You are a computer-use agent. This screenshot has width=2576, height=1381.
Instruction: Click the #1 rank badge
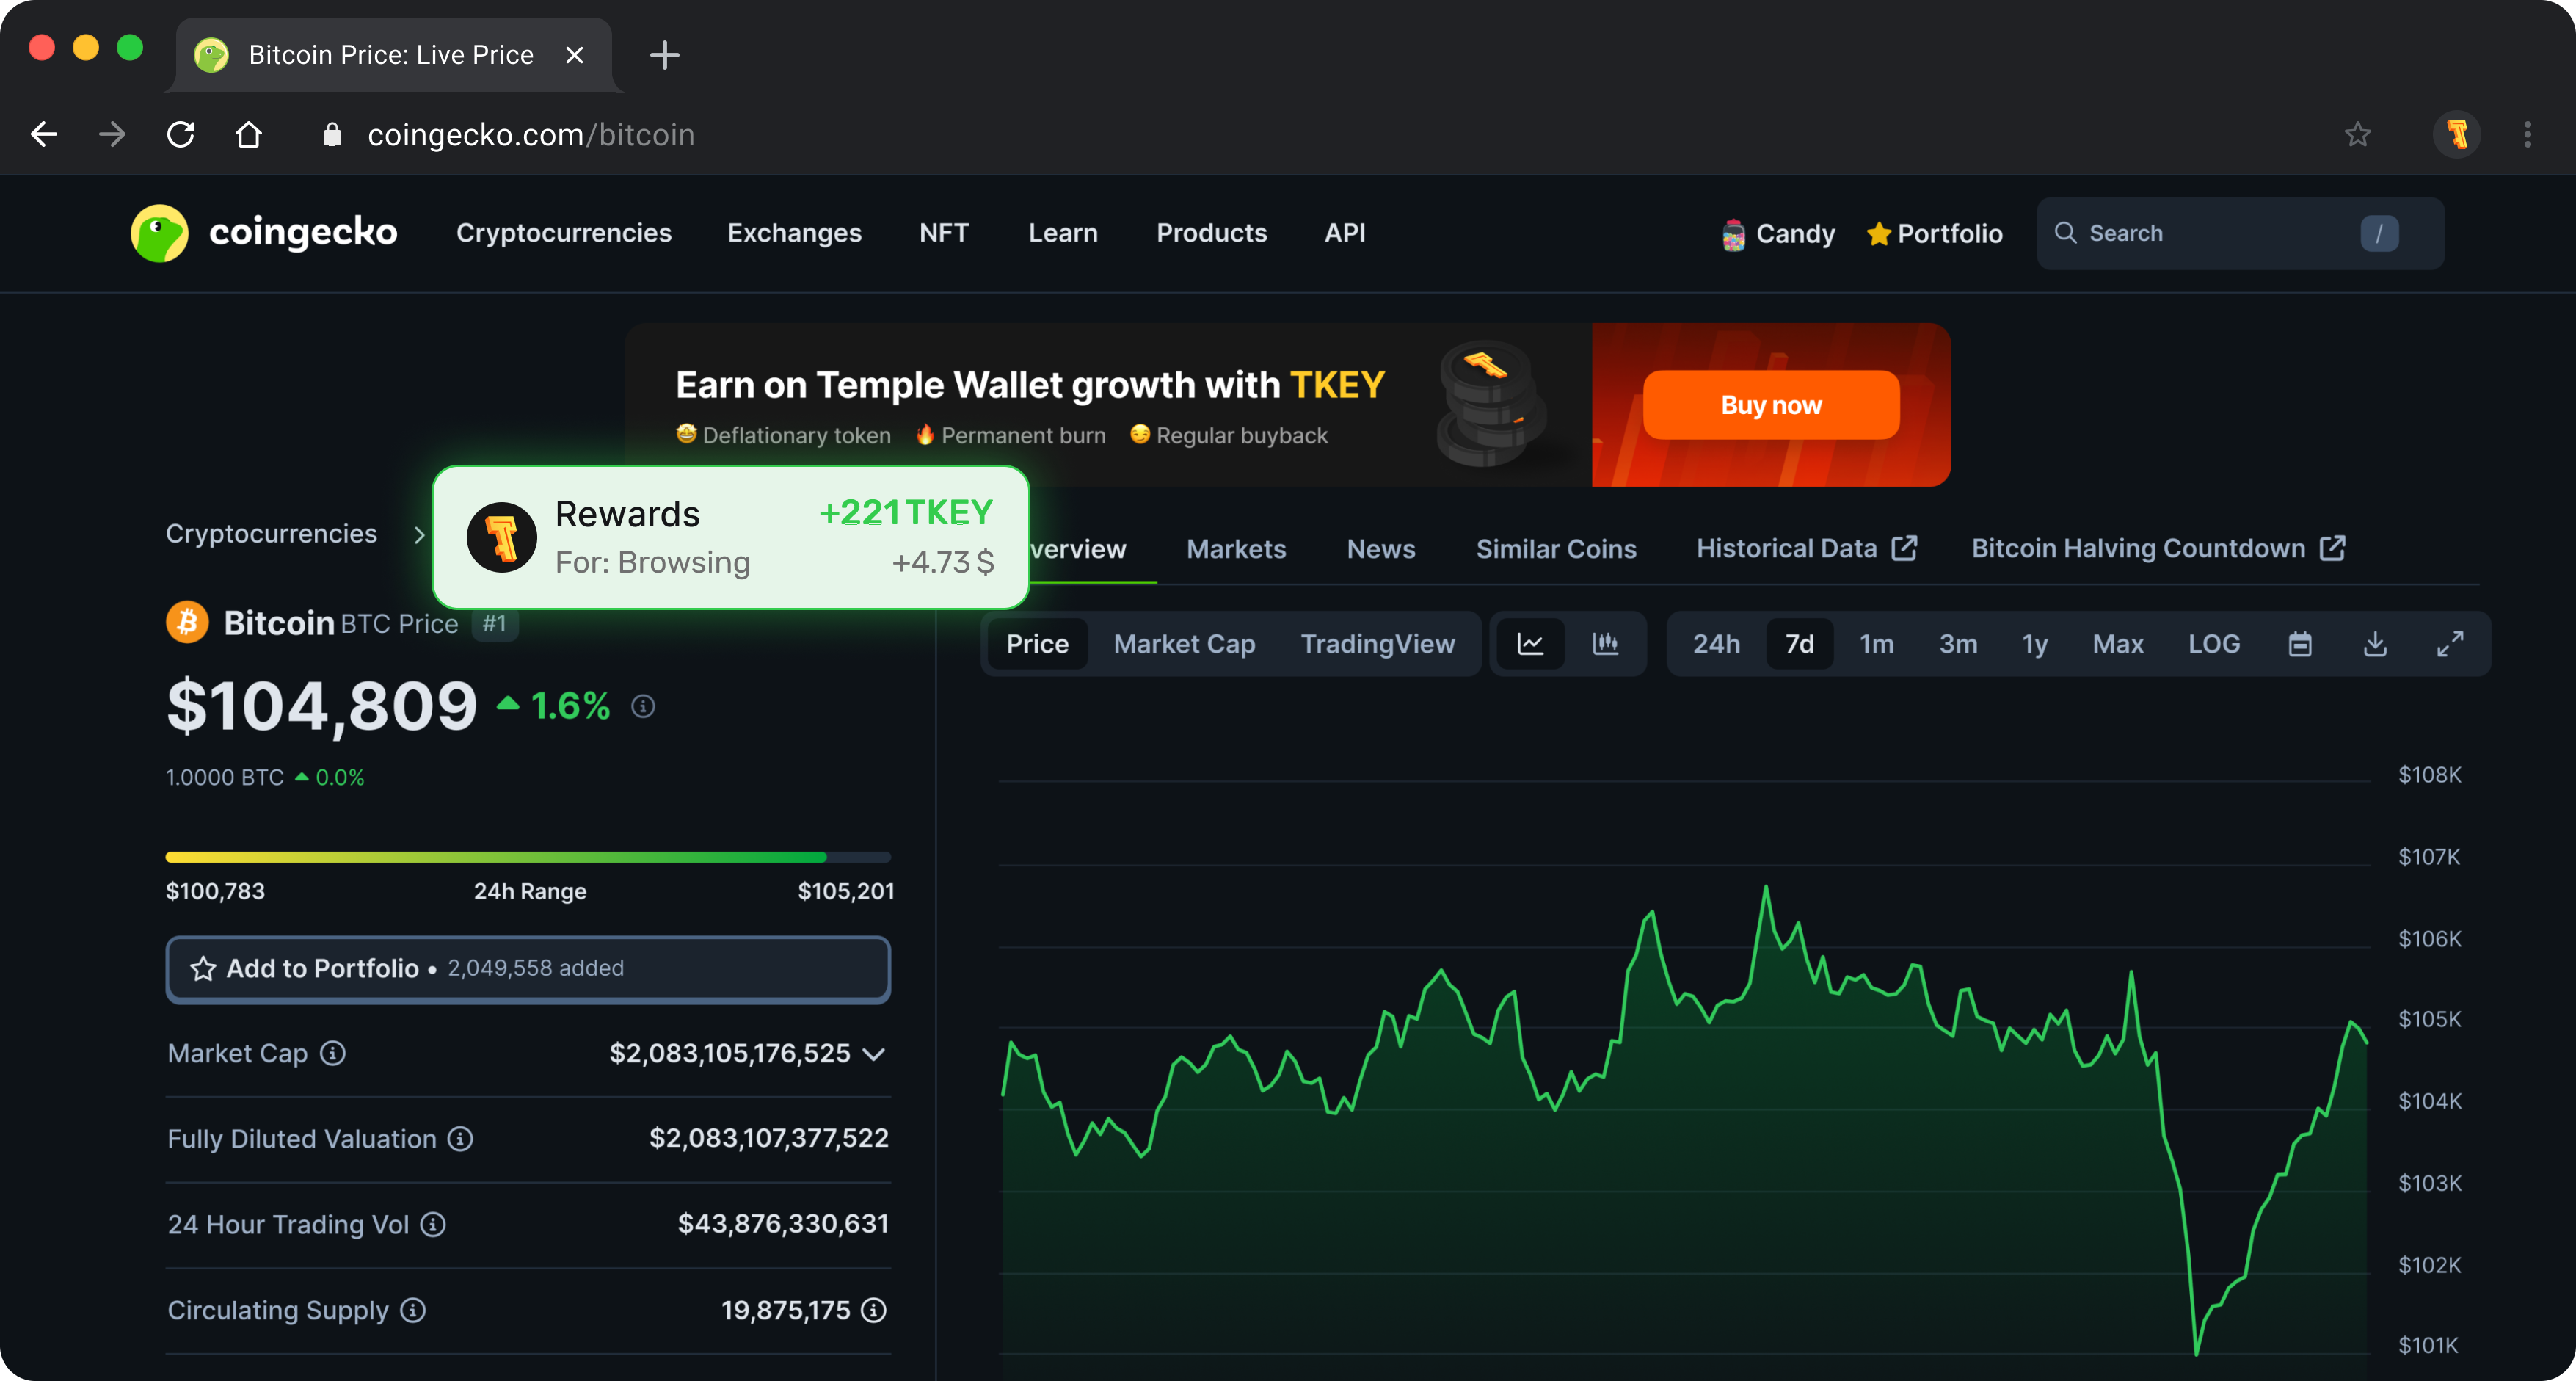495,623
